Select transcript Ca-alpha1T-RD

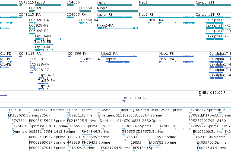point(218,31)
